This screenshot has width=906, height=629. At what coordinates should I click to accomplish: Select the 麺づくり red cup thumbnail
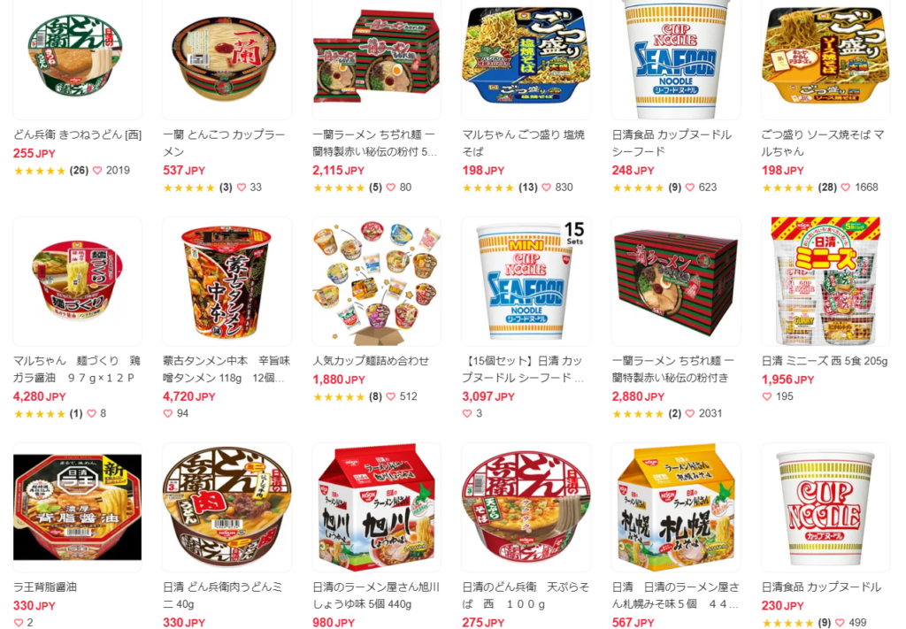tap(78, 281)
